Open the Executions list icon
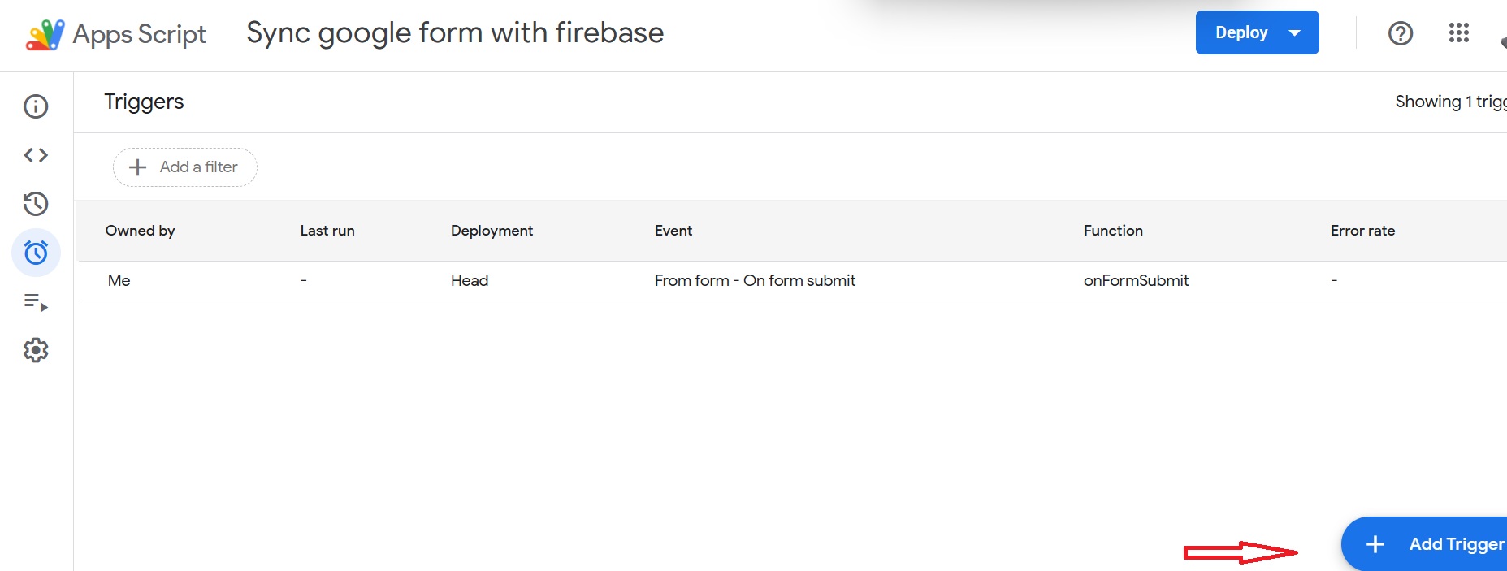This screenshot has width=1507, height=571. tap(36, 303)
